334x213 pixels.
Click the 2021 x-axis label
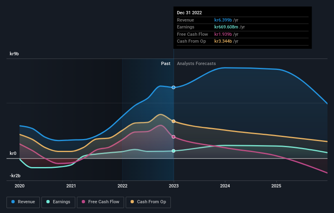tap(71, 186)
